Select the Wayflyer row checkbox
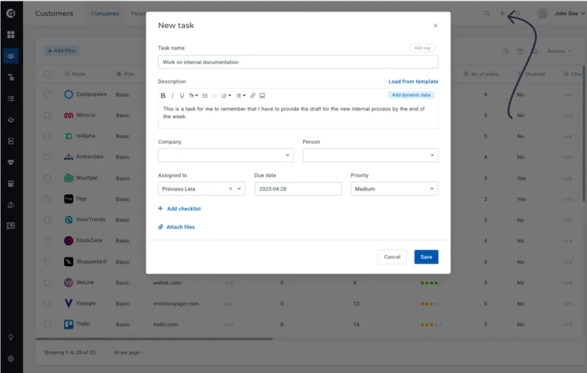The width and height of the screenshot is (587, 373). click(x=48, y=178)
